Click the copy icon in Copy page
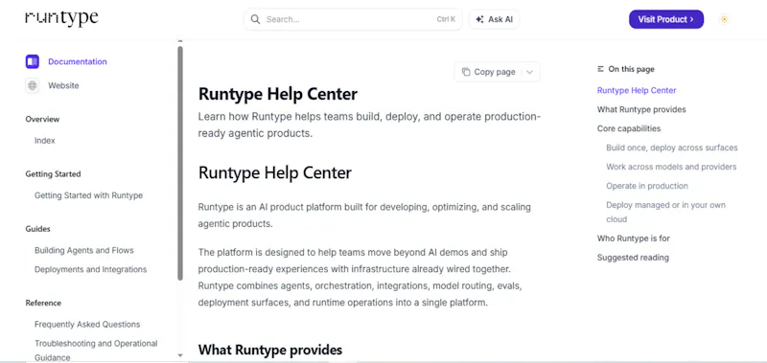 (466, 72)
